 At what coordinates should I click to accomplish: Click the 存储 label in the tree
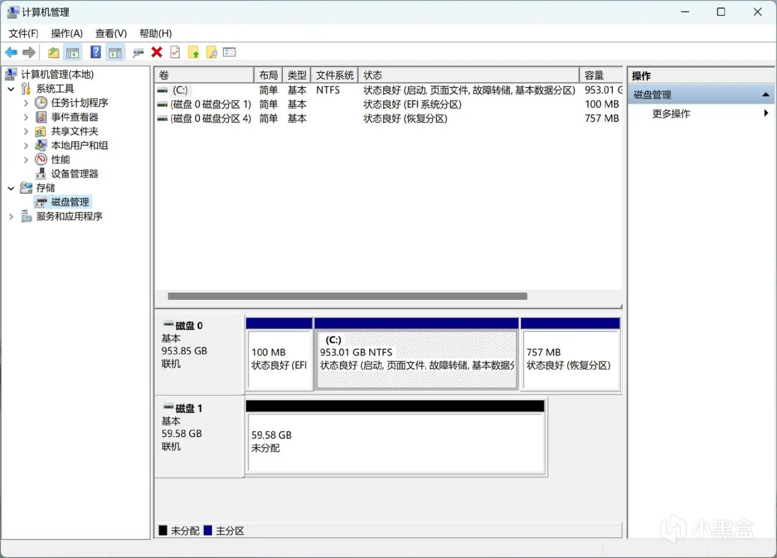(x=46, y=188)
